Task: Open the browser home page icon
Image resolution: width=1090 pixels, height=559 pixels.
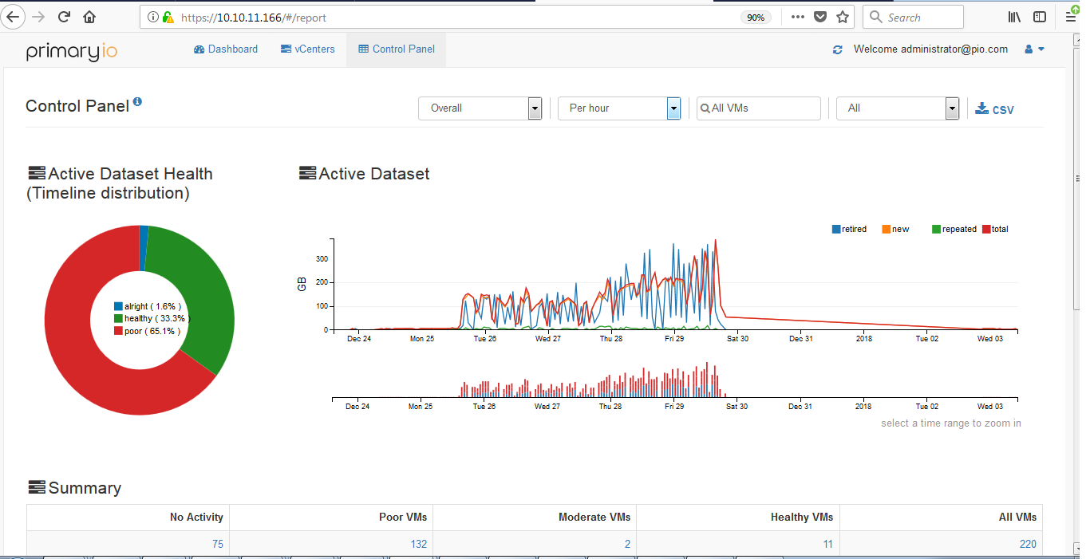Action: click(x=89, y=17)
